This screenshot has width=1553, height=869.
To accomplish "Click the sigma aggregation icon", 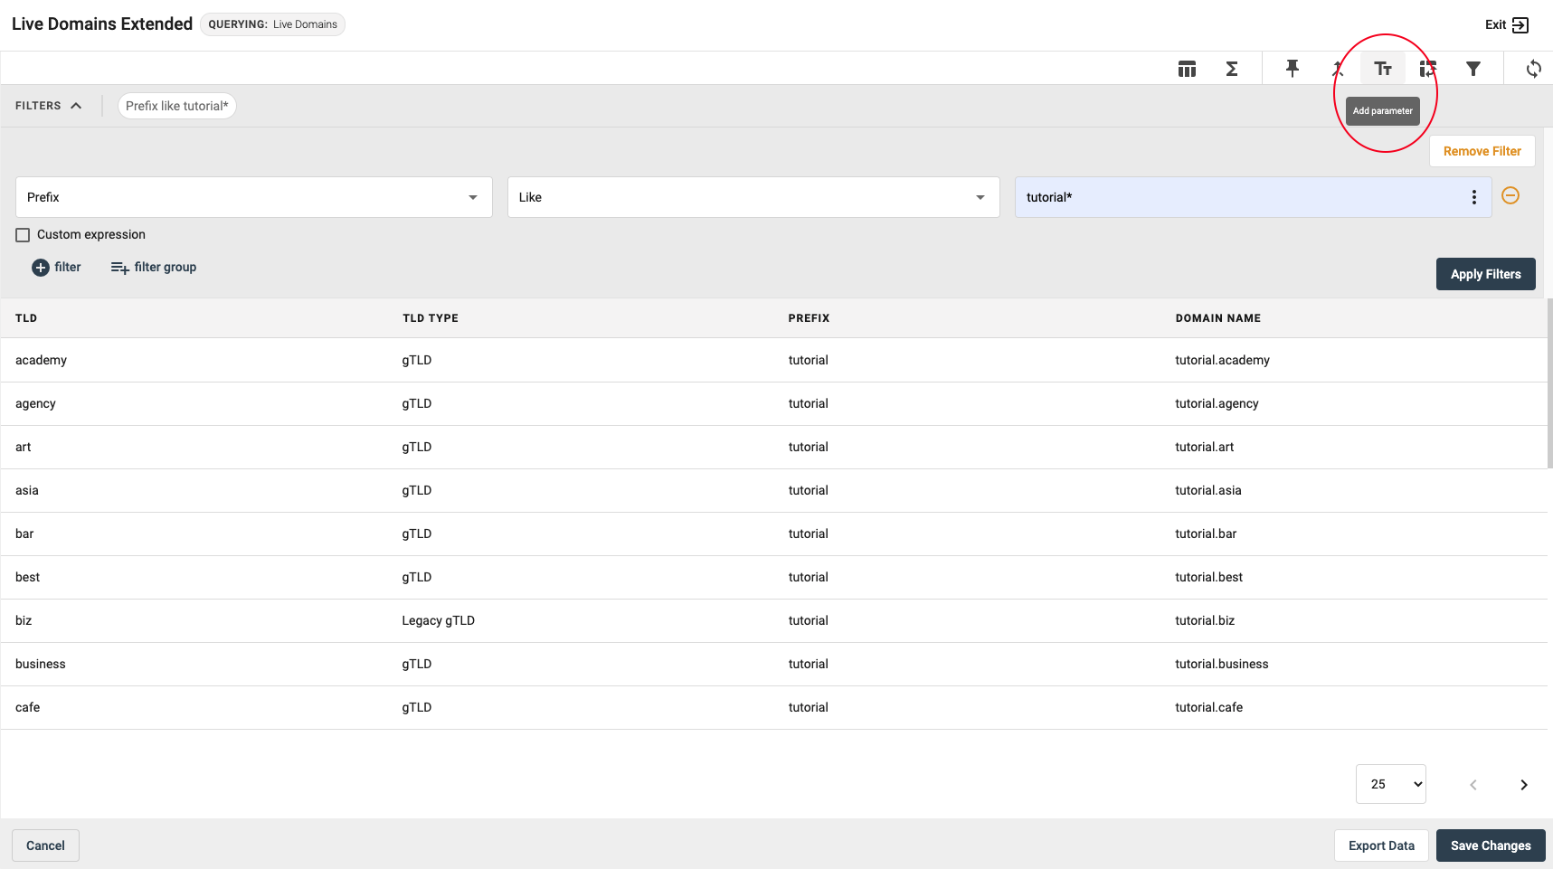I will coord(1231,69).
